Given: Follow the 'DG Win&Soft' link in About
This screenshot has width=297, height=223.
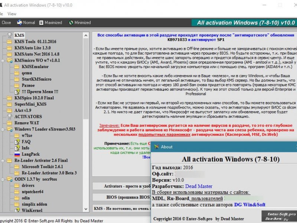Looking at the screenshot, I should pyautogui.click(x=249, y=205).
